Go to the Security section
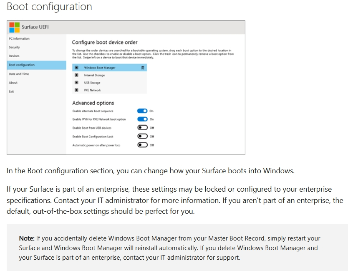Viewport: 348px width, 276px height. click(14, 48)
